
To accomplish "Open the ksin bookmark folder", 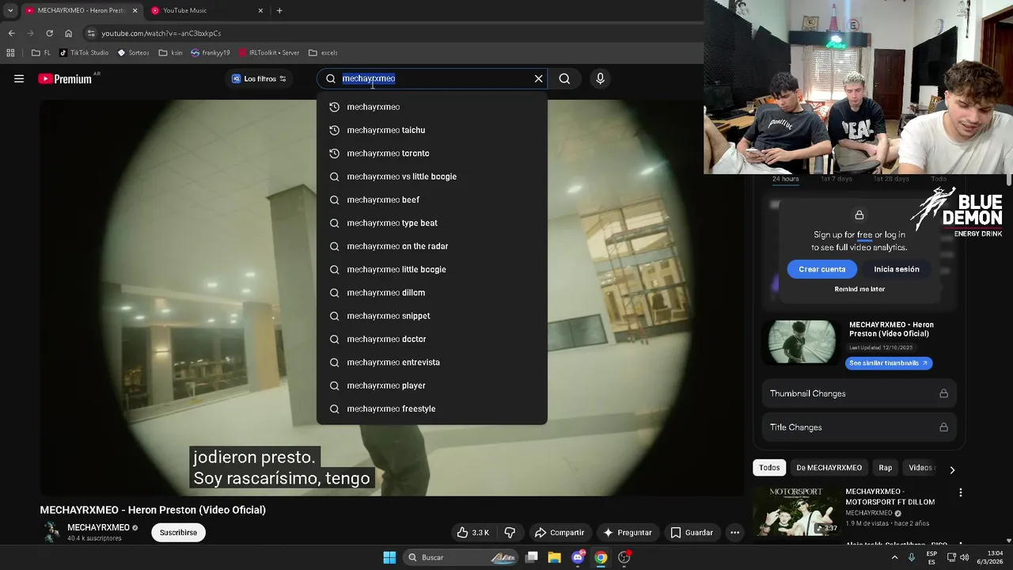I will tap(170, 53).
